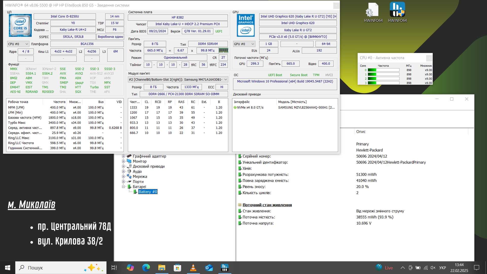Open the Wi-Fi network tray icon
Screen dimensions: 487x274
pyautogui.click(x=426, y=268)
